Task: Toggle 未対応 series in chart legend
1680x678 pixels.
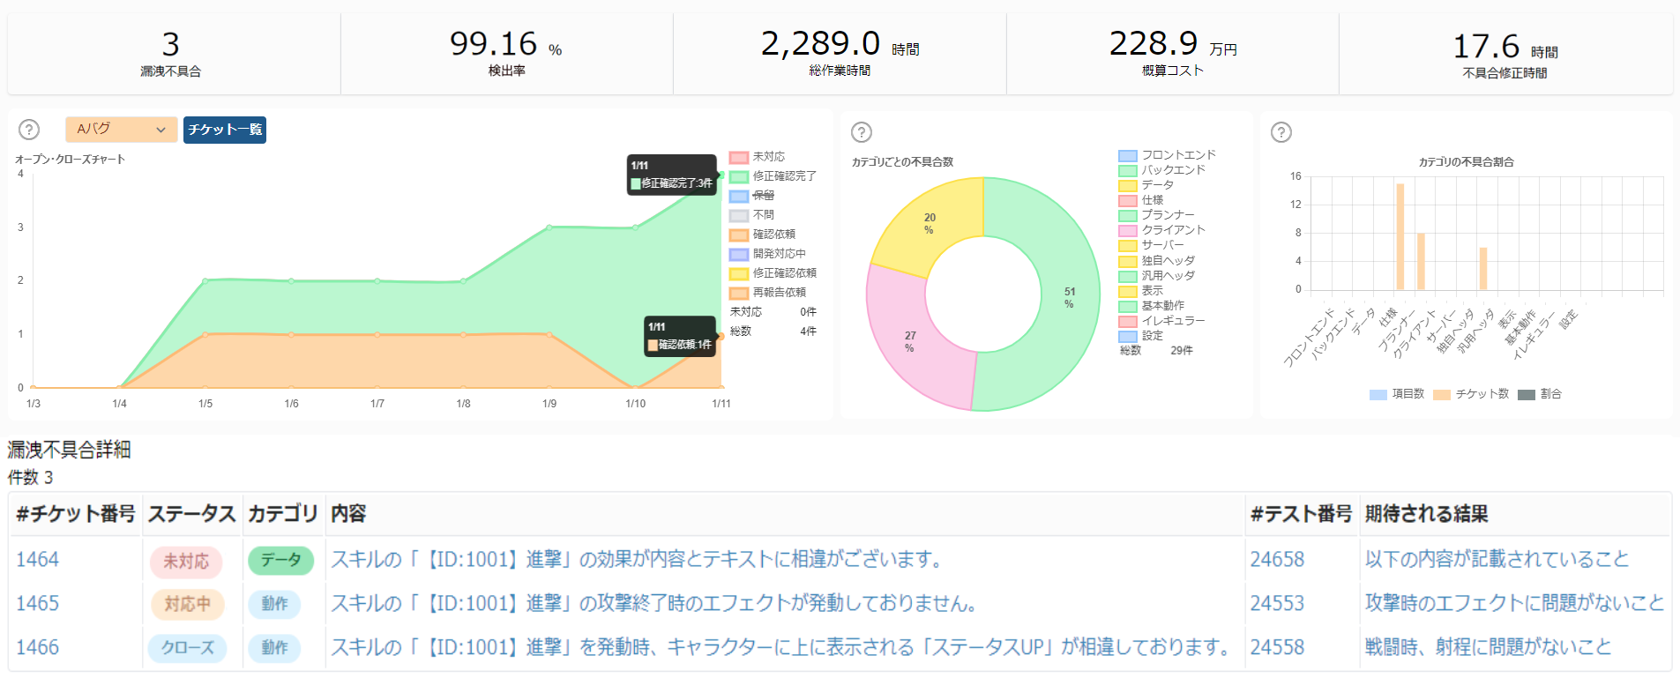Action: [758, 157]
